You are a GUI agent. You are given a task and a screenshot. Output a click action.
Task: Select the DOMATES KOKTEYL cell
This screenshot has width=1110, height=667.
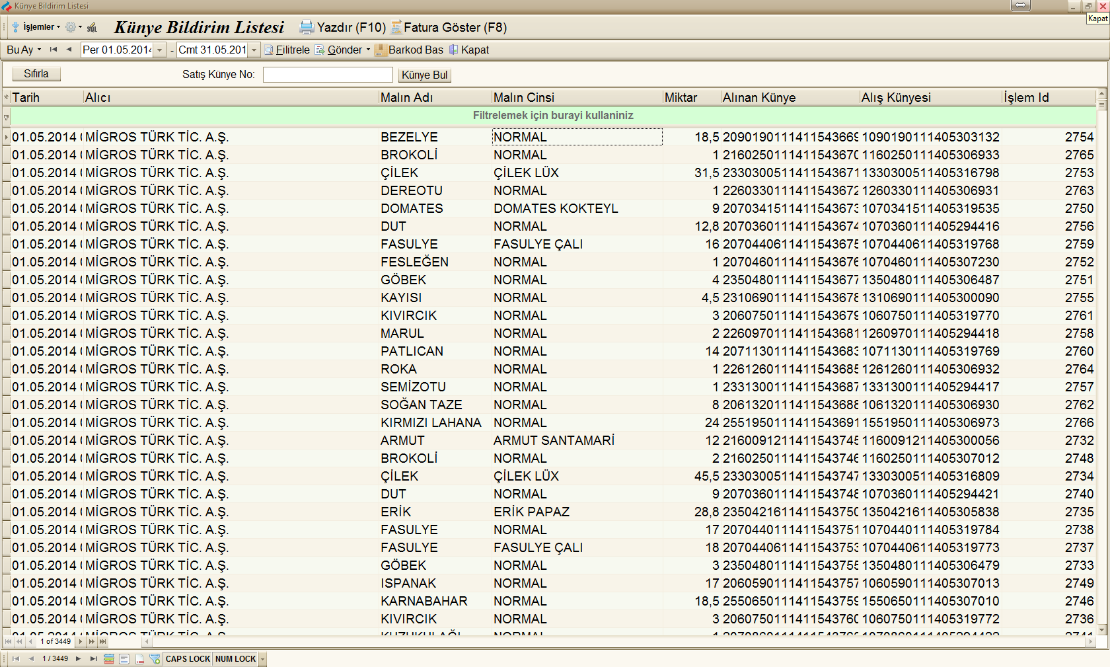pos(577,208)
